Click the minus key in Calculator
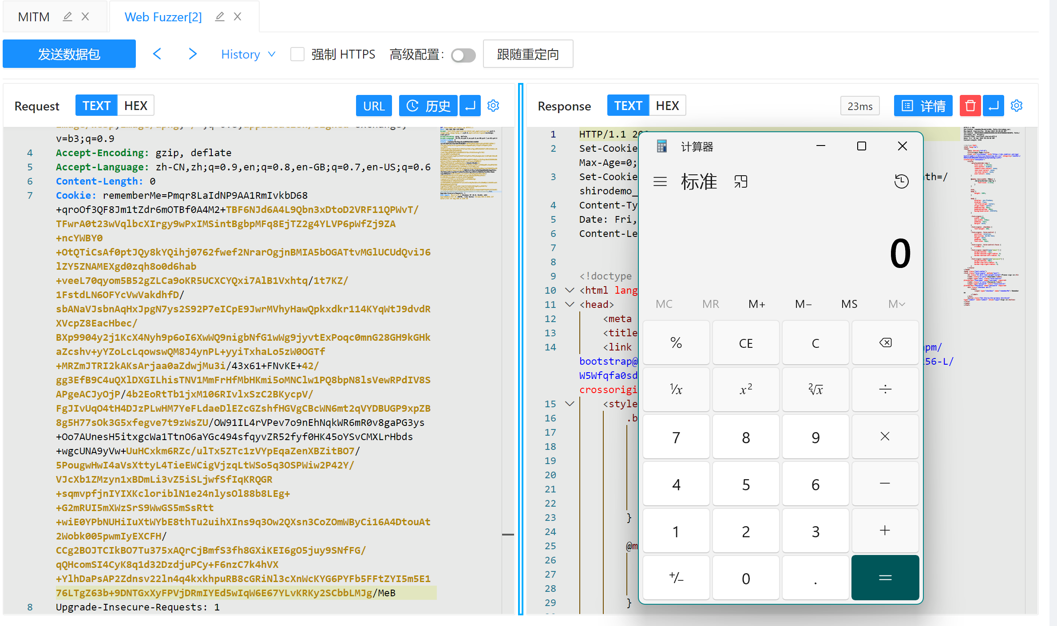This screenshot has height=626, width=1057. click(x=885, y=484)
